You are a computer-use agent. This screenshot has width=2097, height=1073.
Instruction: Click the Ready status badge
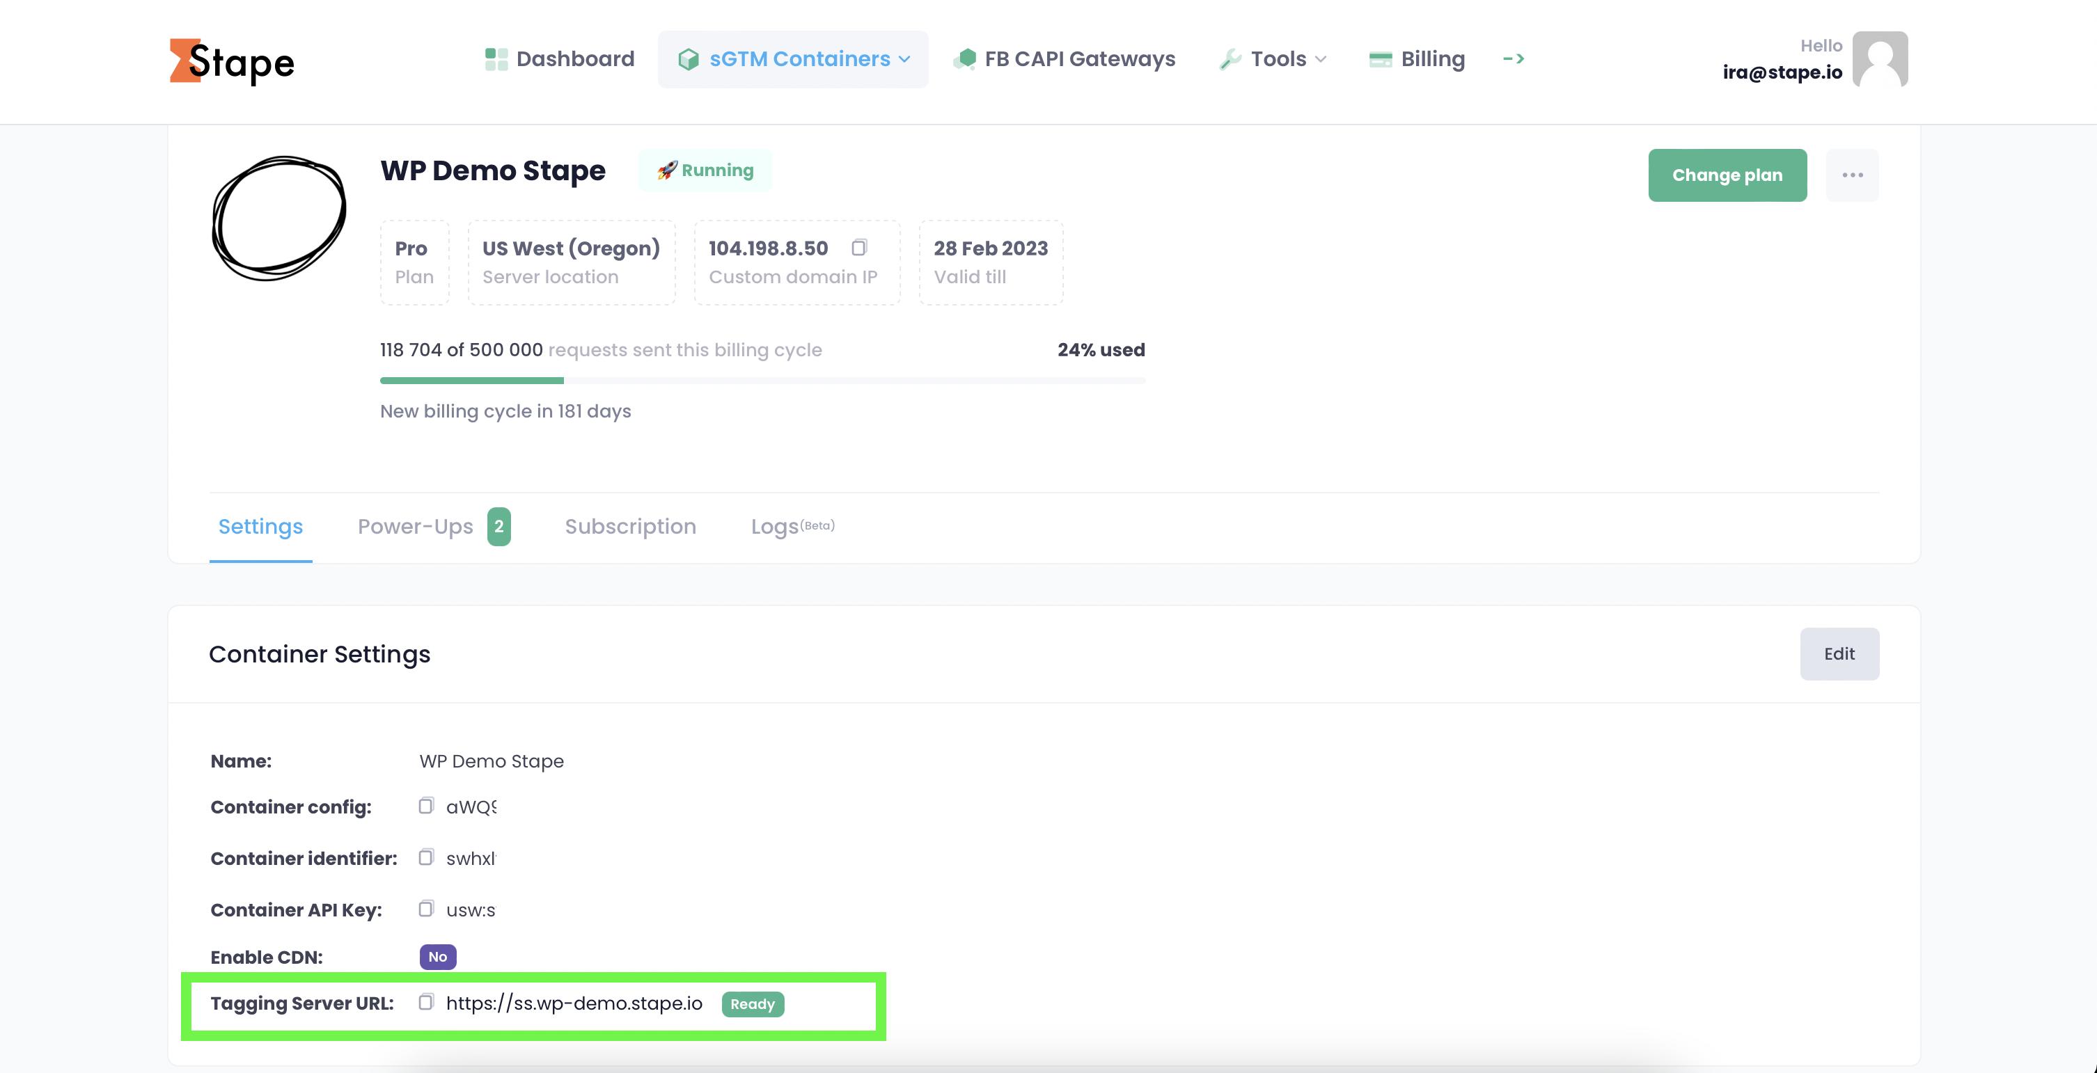point(753,1004)
